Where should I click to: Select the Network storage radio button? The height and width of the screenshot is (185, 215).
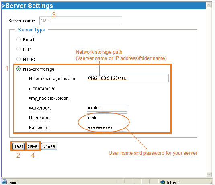point(18,69)
